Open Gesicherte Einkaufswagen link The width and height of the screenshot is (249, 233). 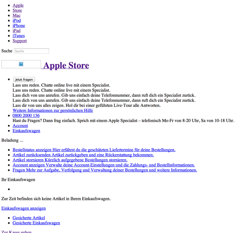36,223
